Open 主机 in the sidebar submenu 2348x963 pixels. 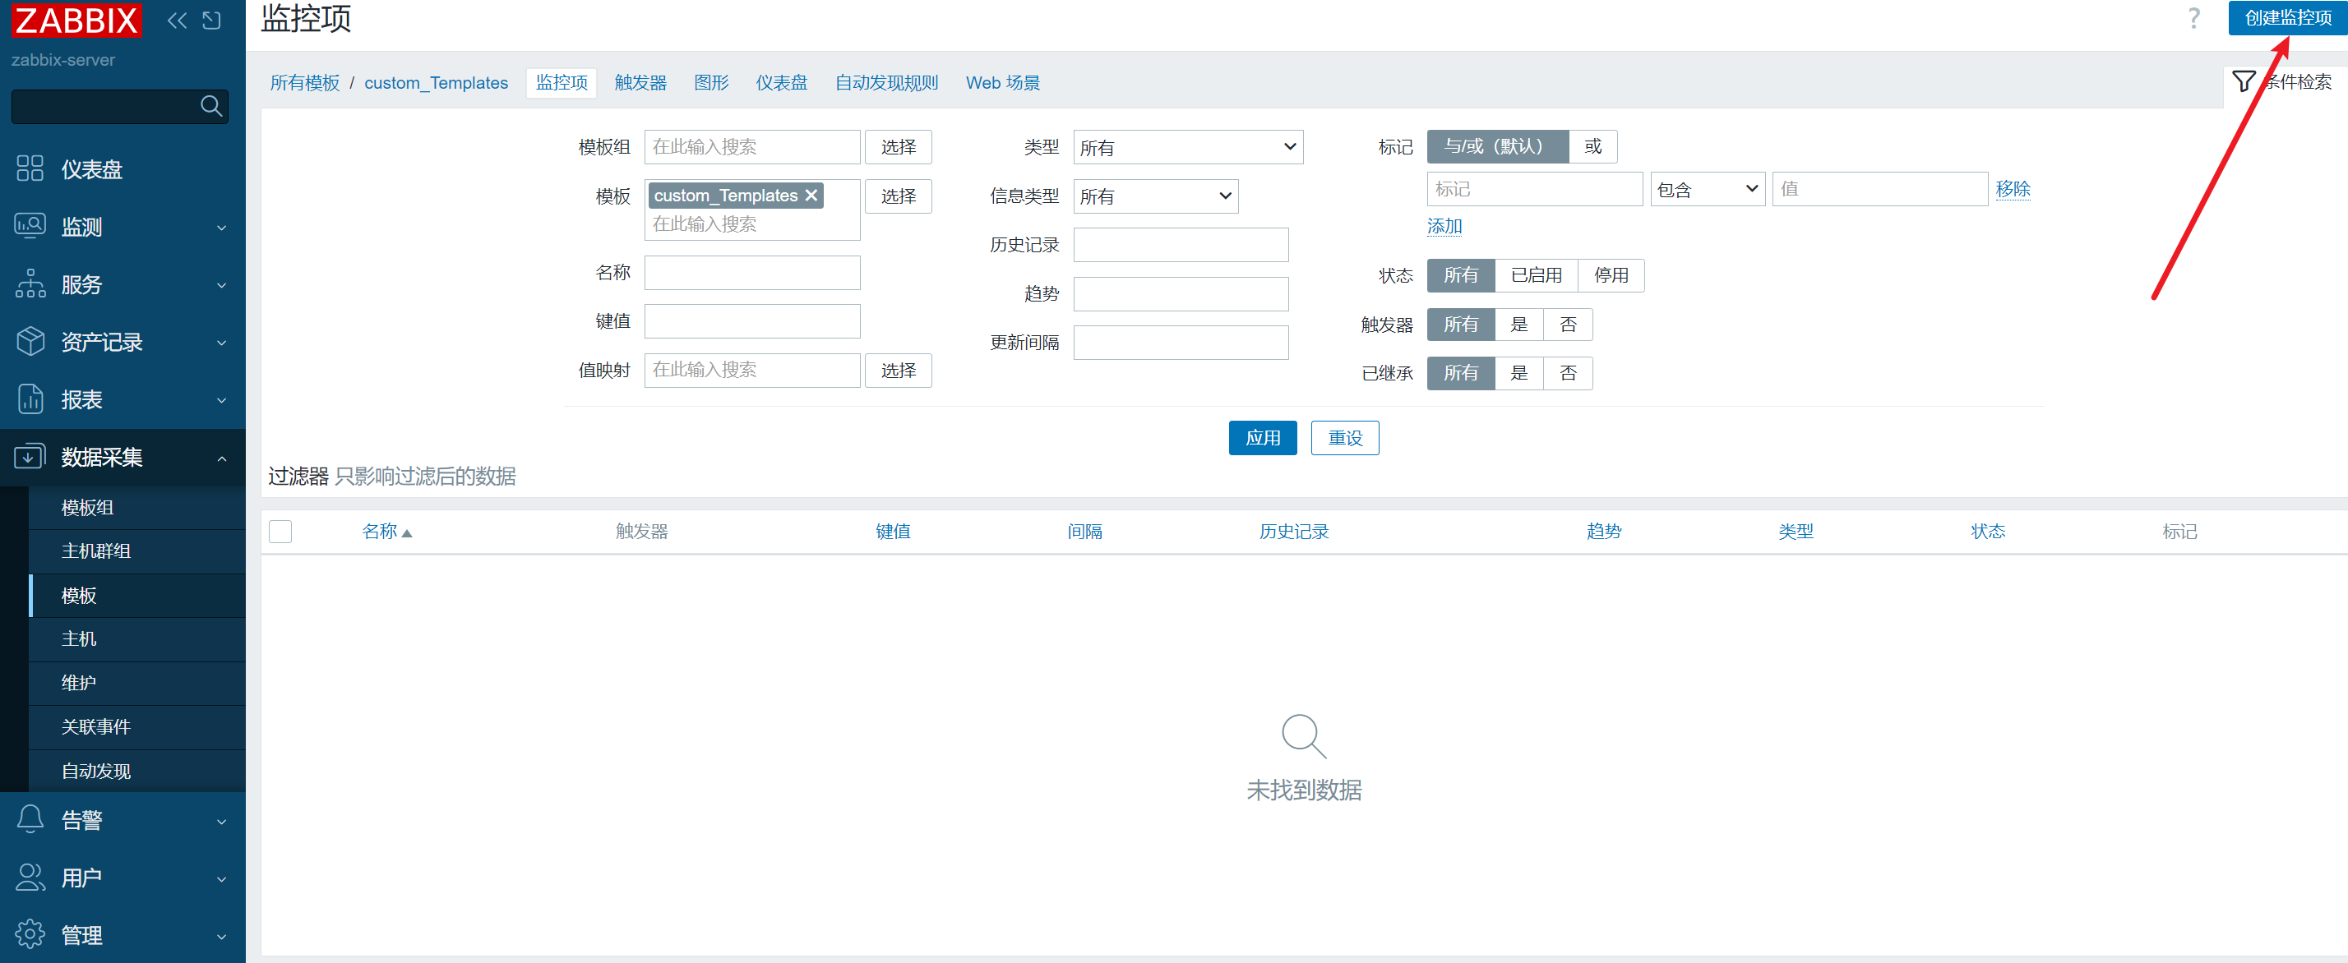[x=137, y=638]
